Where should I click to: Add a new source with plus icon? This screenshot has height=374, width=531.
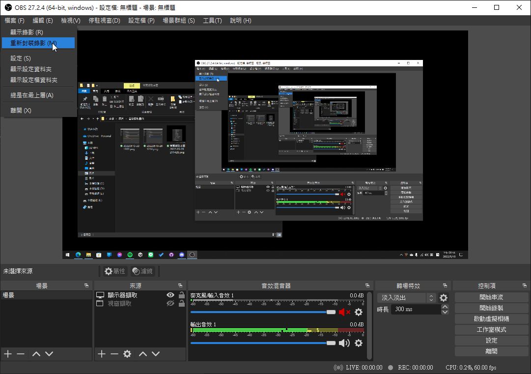102,354
